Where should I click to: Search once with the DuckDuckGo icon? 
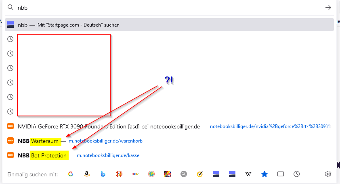tap(119, 174)
